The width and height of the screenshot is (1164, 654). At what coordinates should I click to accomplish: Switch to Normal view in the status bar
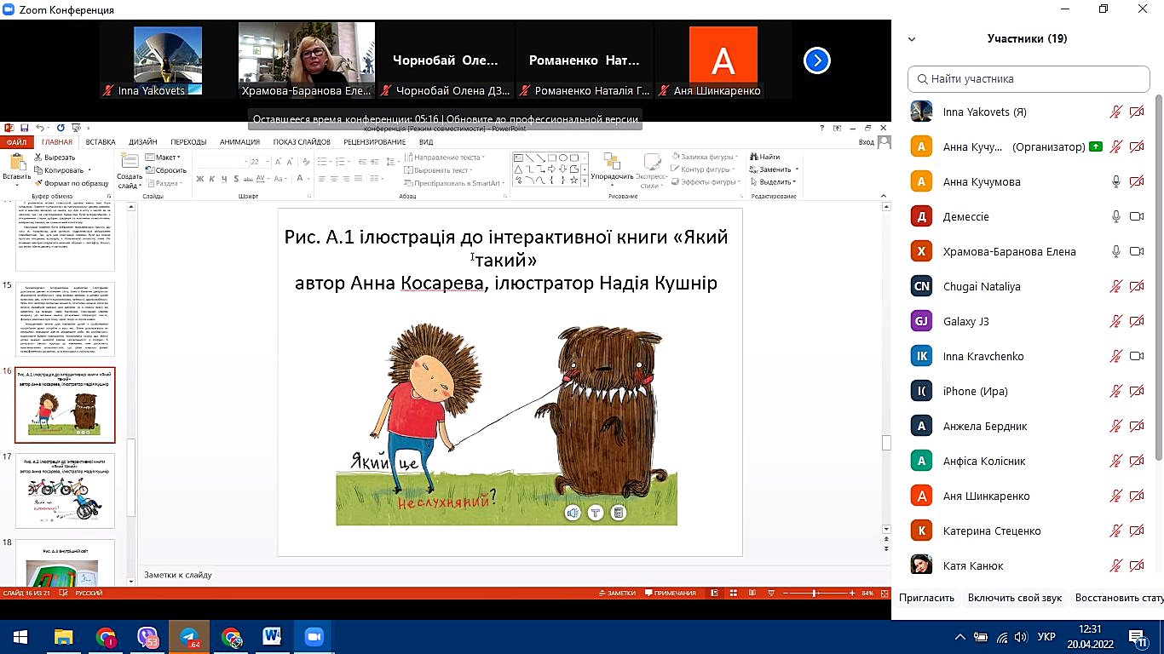pyautogui.click(x=713, y=593)
